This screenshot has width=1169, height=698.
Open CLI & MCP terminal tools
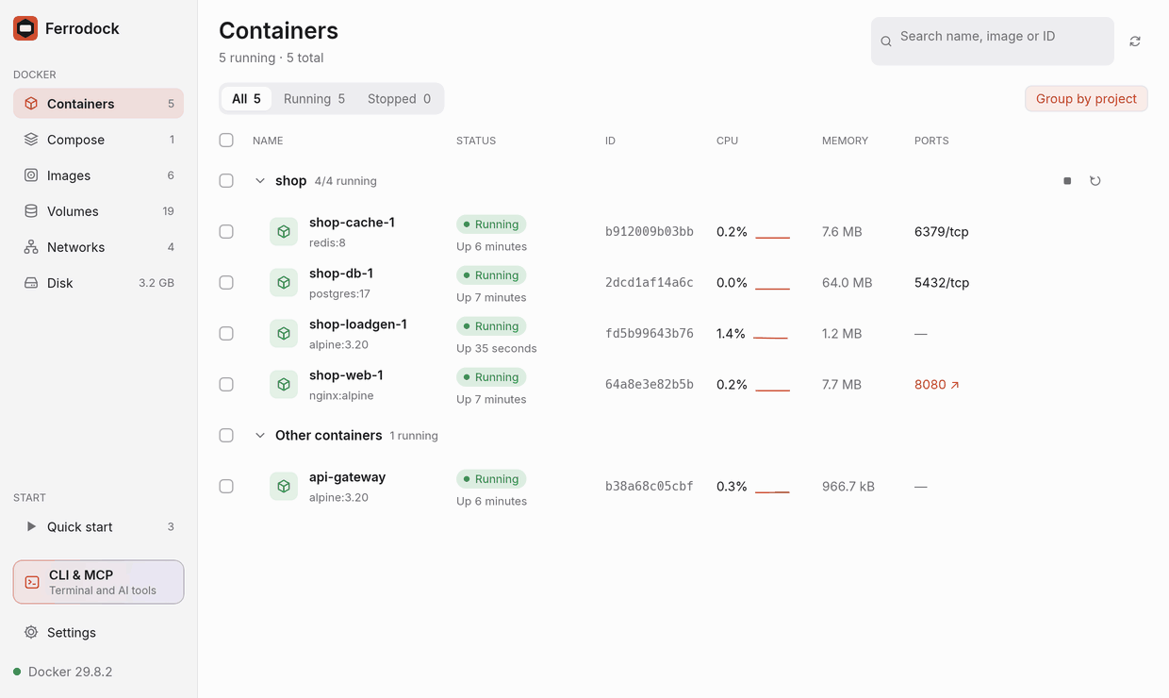pyautogui.click(x=98, y=582)
